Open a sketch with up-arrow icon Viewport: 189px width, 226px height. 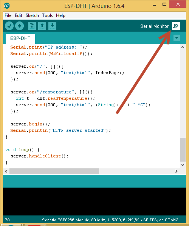42,26
